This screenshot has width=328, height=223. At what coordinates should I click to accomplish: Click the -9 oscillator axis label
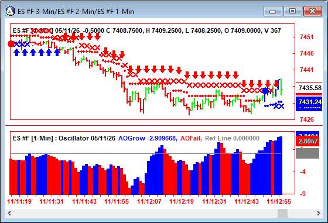(x=303, y=194)
